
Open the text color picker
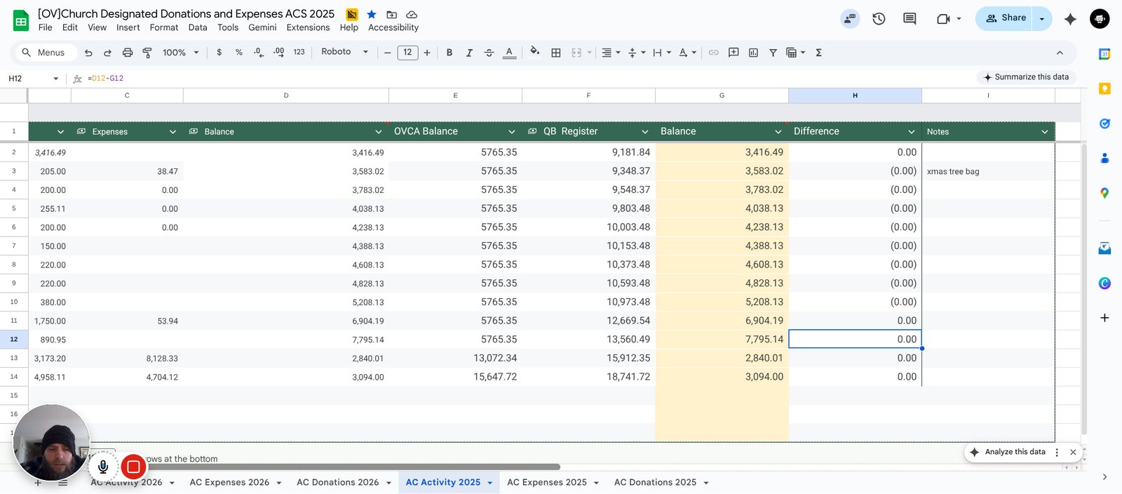pos(510,53)
